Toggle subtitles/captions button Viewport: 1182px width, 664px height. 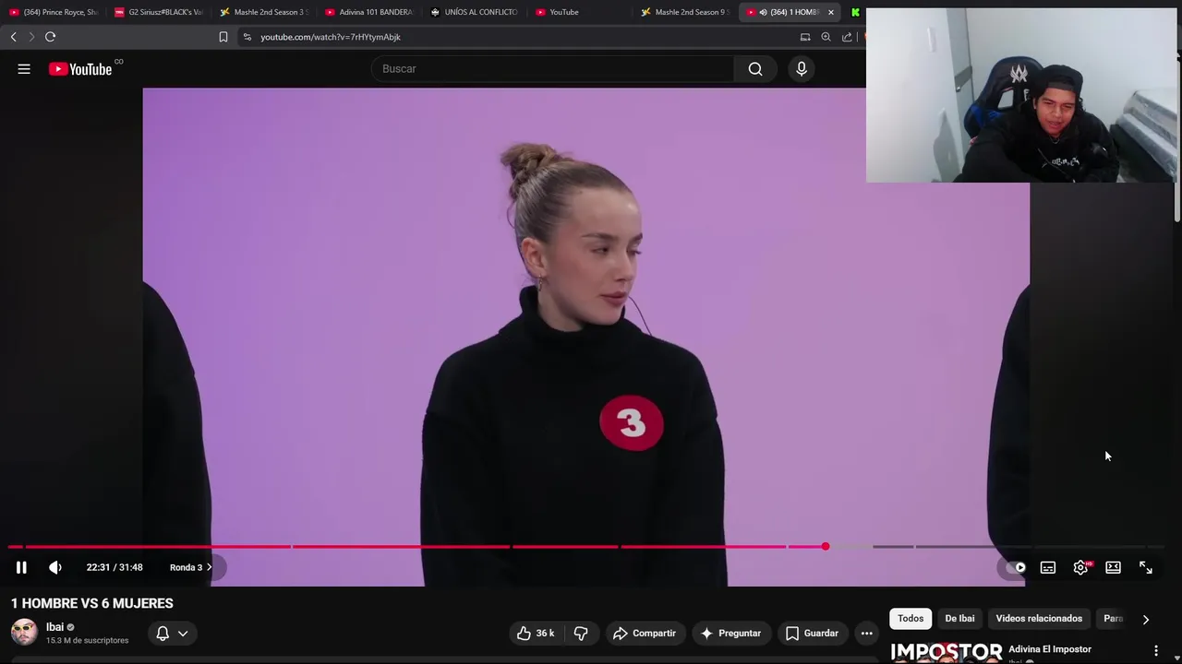[x=1048, y=568]
